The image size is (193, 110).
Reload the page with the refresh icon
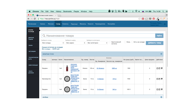35,19
